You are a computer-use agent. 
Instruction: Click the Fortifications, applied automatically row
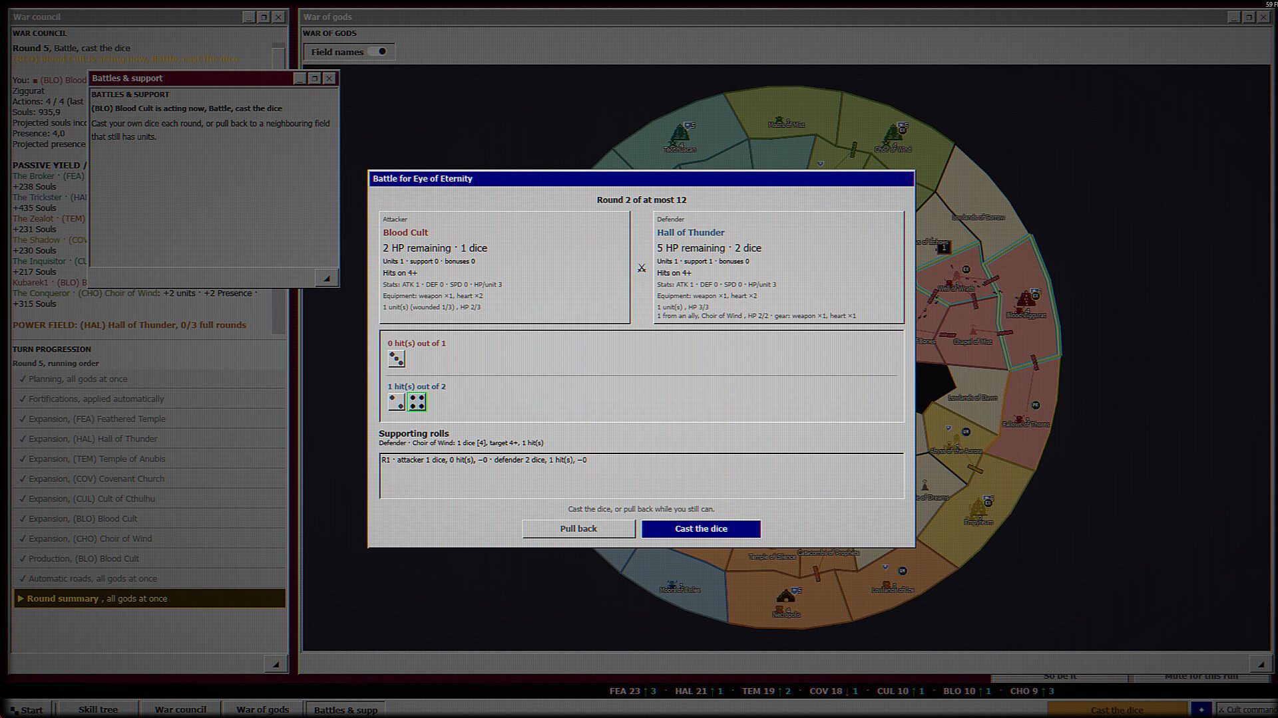click(x=150, y=399)
